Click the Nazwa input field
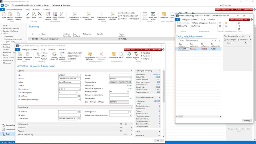 69,79
